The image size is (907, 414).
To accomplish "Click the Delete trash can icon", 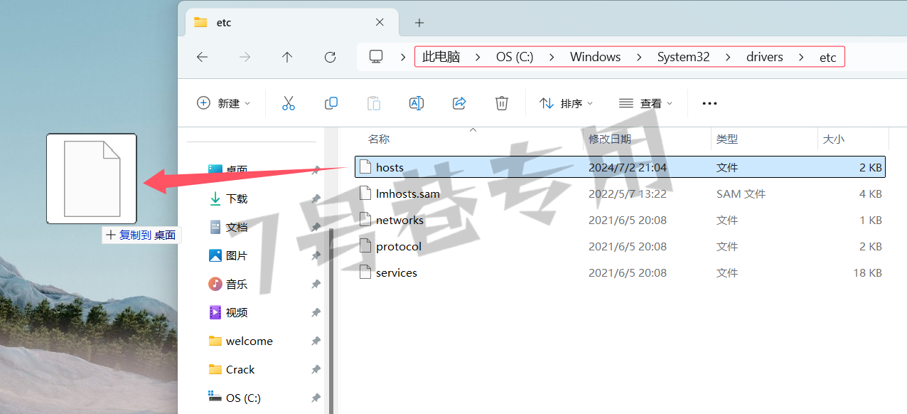I will click(x=501, y=103).
